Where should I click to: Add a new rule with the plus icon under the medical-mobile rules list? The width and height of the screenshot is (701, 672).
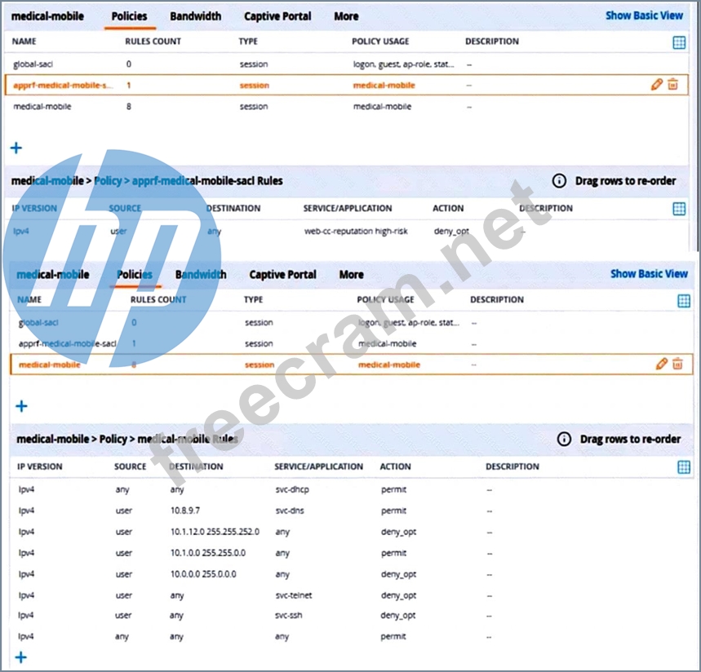click(21, 657)
